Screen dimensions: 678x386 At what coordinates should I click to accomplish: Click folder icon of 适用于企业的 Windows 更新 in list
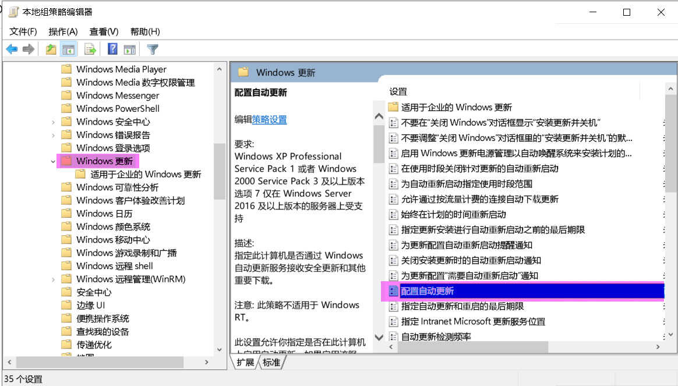coord(393,107)
